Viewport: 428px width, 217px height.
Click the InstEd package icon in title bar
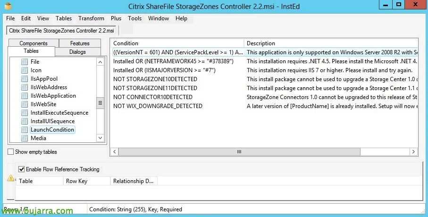coord(8,6)
